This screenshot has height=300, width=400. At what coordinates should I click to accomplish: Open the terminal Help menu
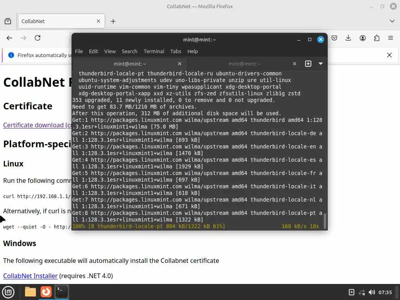click(x=193, y=51)
